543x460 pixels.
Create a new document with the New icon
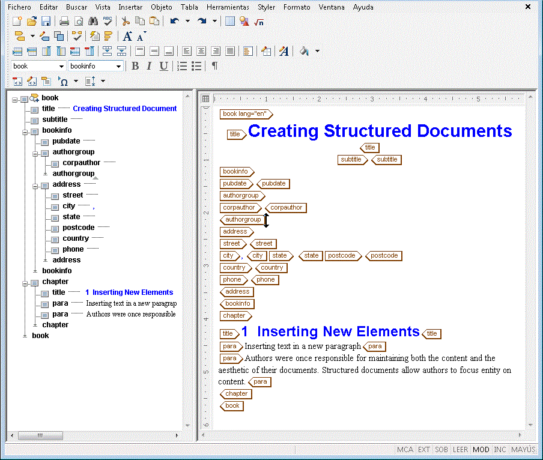17,22
